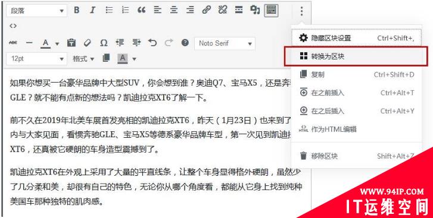The height and width of the screenshot is (218, 433).
Task: Click the three-dot more options button
Action: click(301, 11)
